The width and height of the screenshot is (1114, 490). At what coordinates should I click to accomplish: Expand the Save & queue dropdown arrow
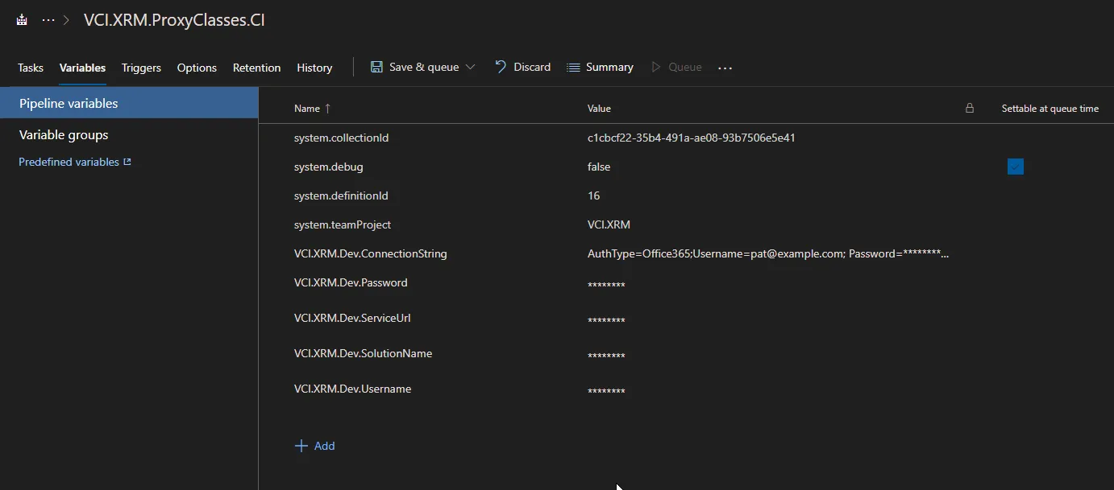pyautogui.click(x=471, y=68)
